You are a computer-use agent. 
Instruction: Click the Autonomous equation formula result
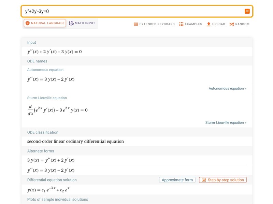click(x=51, y=79)
